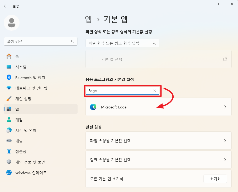Select the 접근성 accessibility icon
This screenshot has width=238, height=192.
pyautogui.click(x=8, y=152)
